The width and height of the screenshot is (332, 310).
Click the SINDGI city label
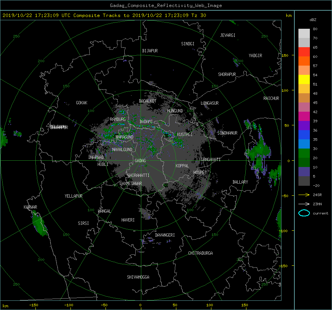[188, 44]
